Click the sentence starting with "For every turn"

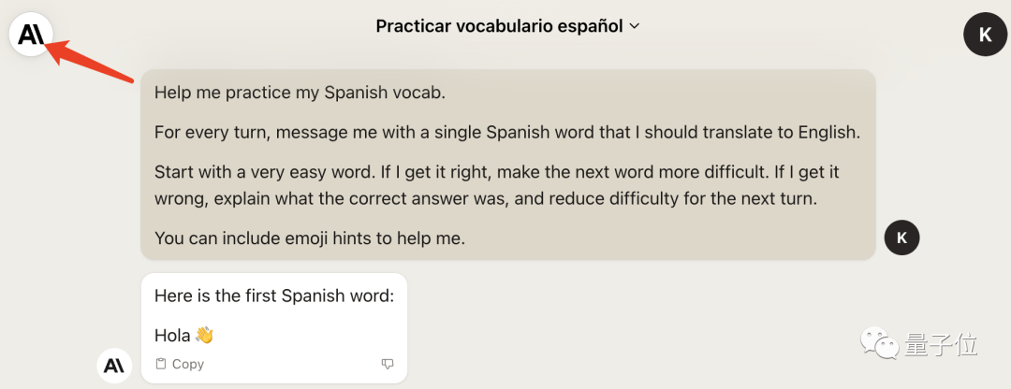507,134
